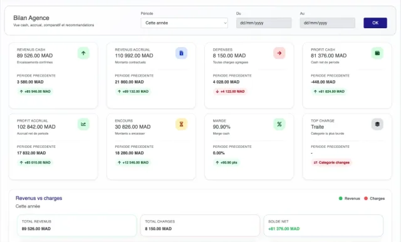Click the Total Revenus summary box
401x242 pixels.
77,225
